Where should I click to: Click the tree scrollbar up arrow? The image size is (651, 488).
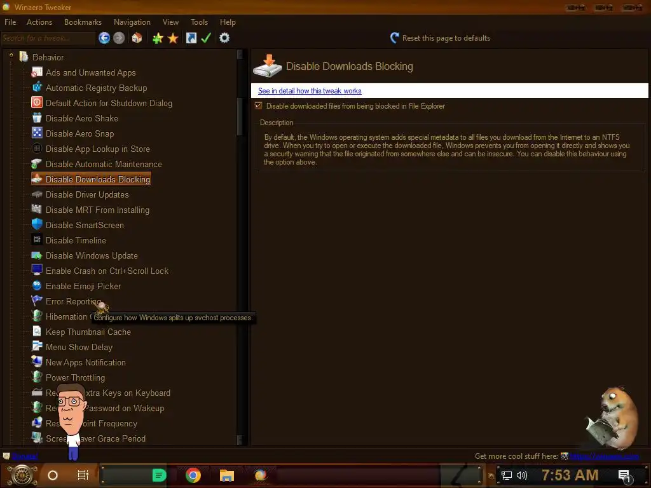pyautogui.click(x=240, y=55)
